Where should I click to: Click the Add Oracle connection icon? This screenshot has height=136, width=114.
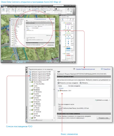tap(30, 78)
